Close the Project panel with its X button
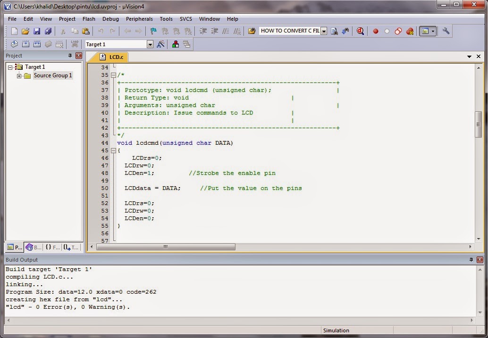Image resolution: width=488 pixels, height=338 pixels. click(x=79, y=56)
